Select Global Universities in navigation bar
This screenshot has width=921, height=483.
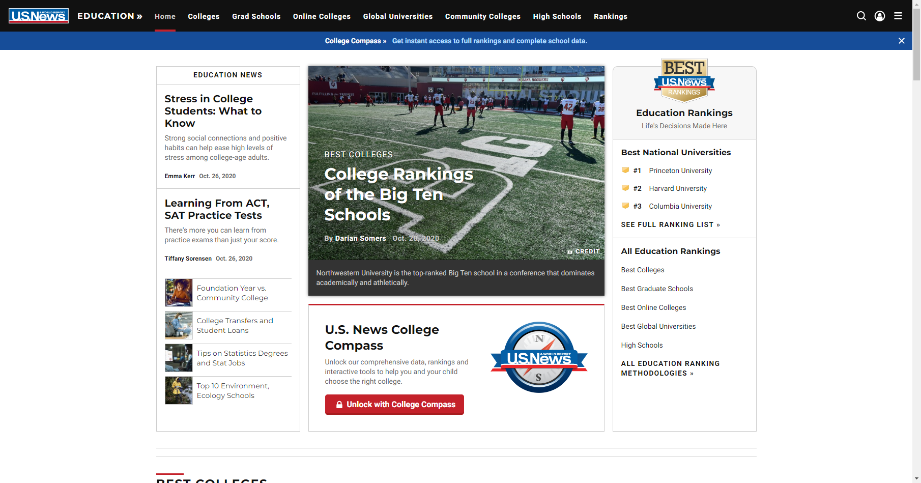pyautogui.click(x=397, y=16)
